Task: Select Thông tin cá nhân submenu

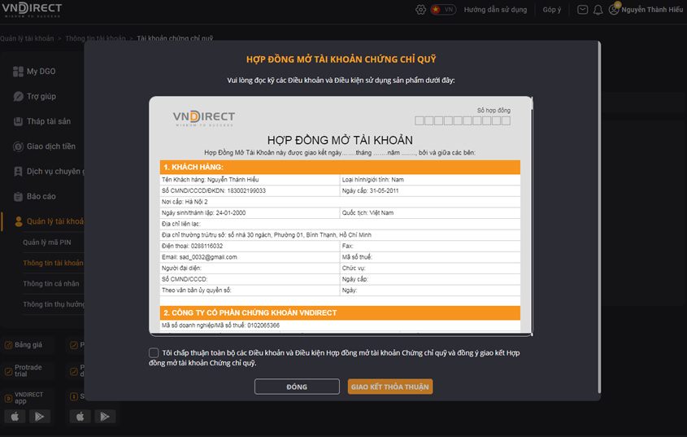Action: pos(51,283)
